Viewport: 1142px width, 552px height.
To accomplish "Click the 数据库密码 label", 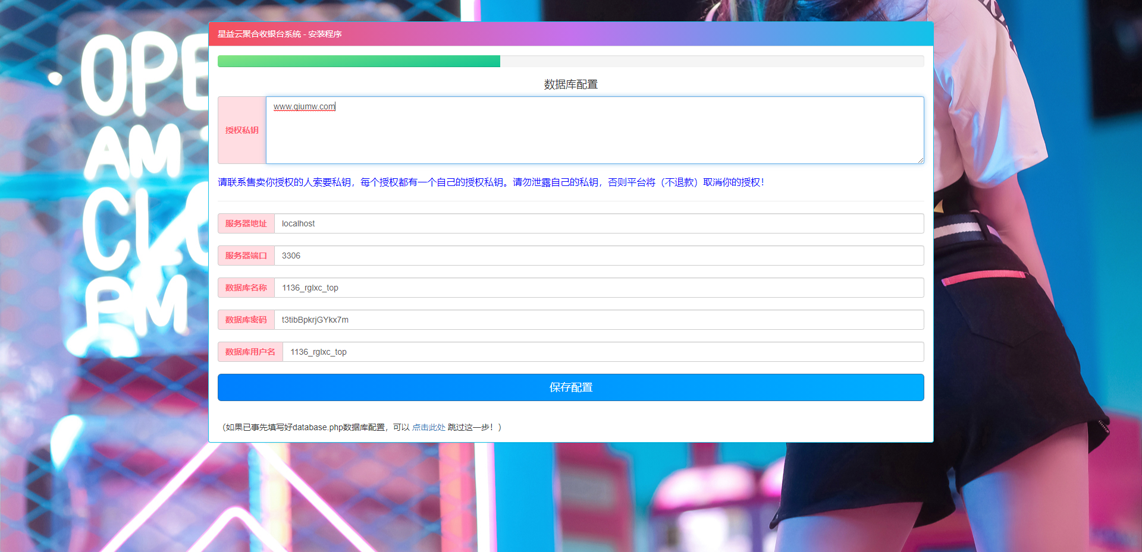I will (246, 320).
